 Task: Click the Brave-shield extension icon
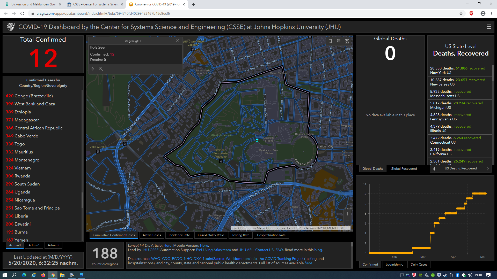pos(471,13)
